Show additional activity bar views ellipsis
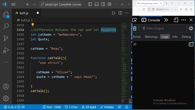The height and width of the screenshot is (110, 195). tap(6, 62)
